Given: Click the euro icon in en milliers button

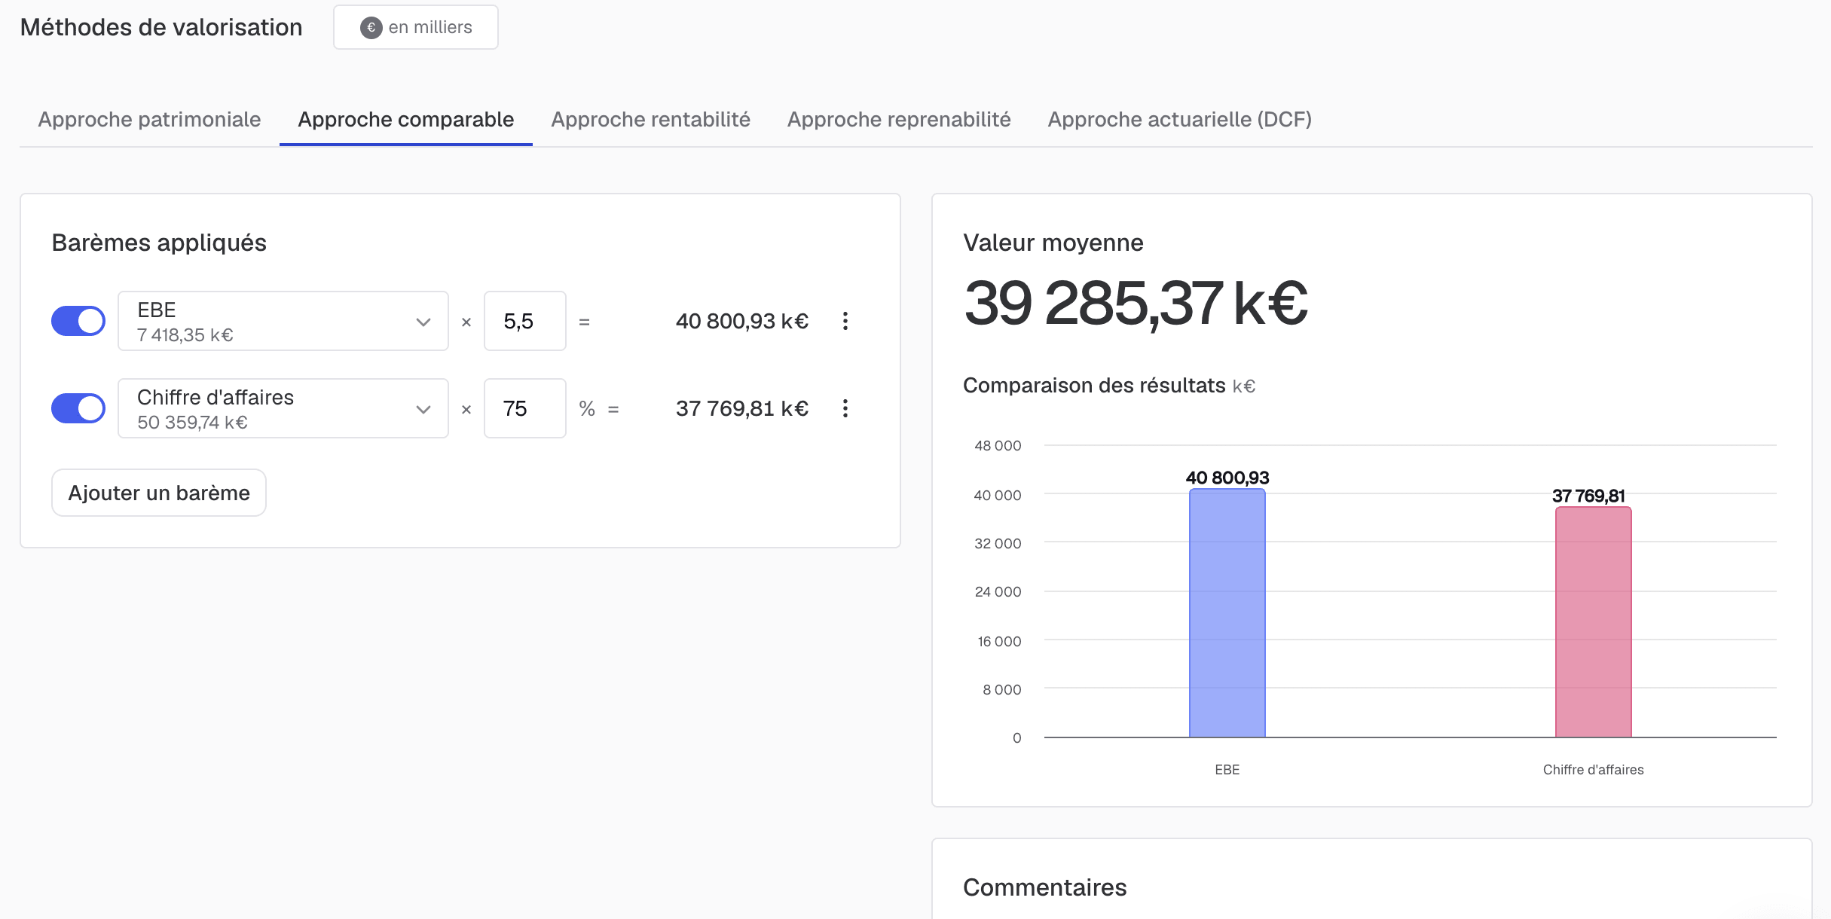Looking at the screenshot, I should [x=371, y=28].
